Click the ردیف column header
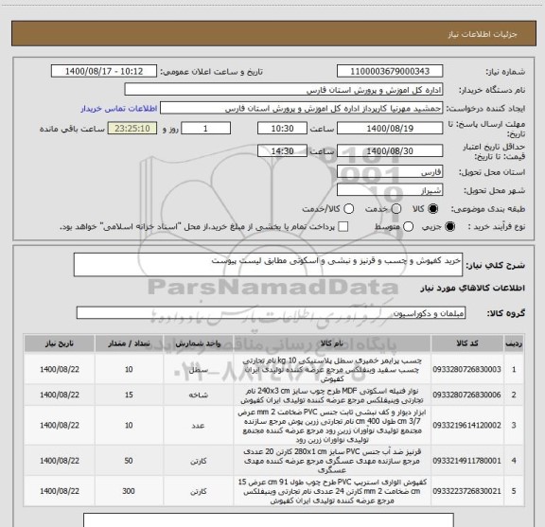This screenshot has width=545, height=527. point(514,343)
